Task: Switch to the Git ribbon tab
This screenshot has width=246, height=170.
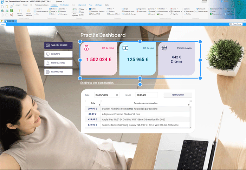Action: click(x=31, y=5)
